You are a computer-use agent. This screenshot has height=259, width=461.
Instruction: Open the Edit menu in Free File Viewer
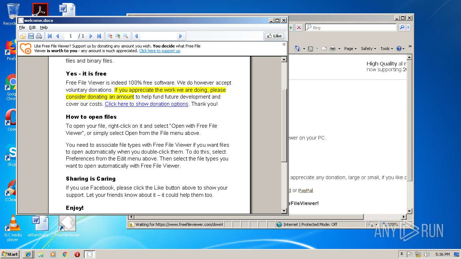pyautogui.click(x=32, y=27)
